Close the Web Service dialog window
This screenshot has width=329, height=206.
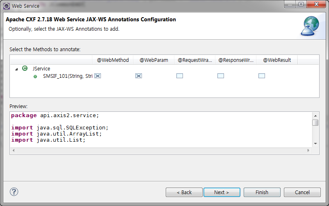click(316, 5)
